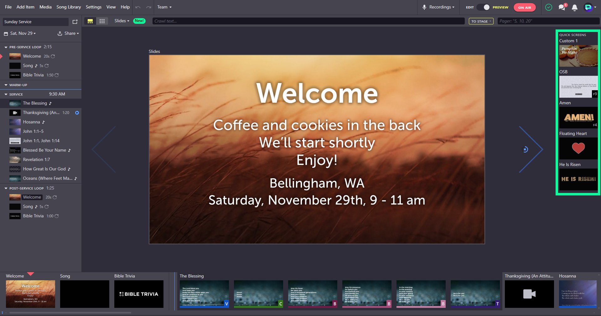Open the File menu
Viewport: 601px width, 316px height.
8,7
